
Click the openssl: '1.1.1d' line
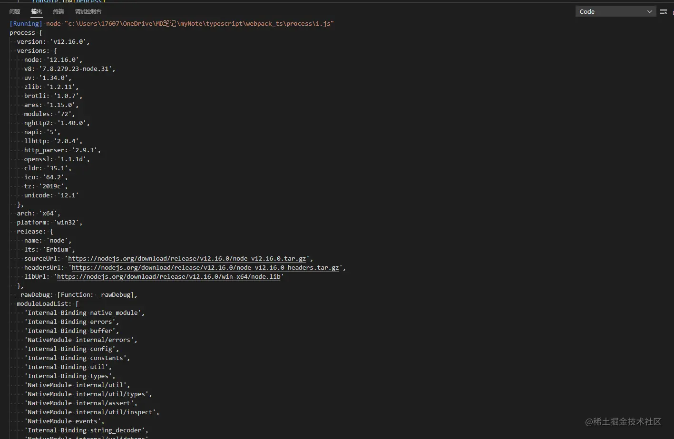57,159
